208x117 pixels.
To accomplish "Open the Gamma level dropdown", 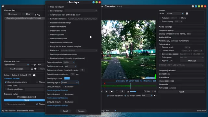I will (187, 47).
